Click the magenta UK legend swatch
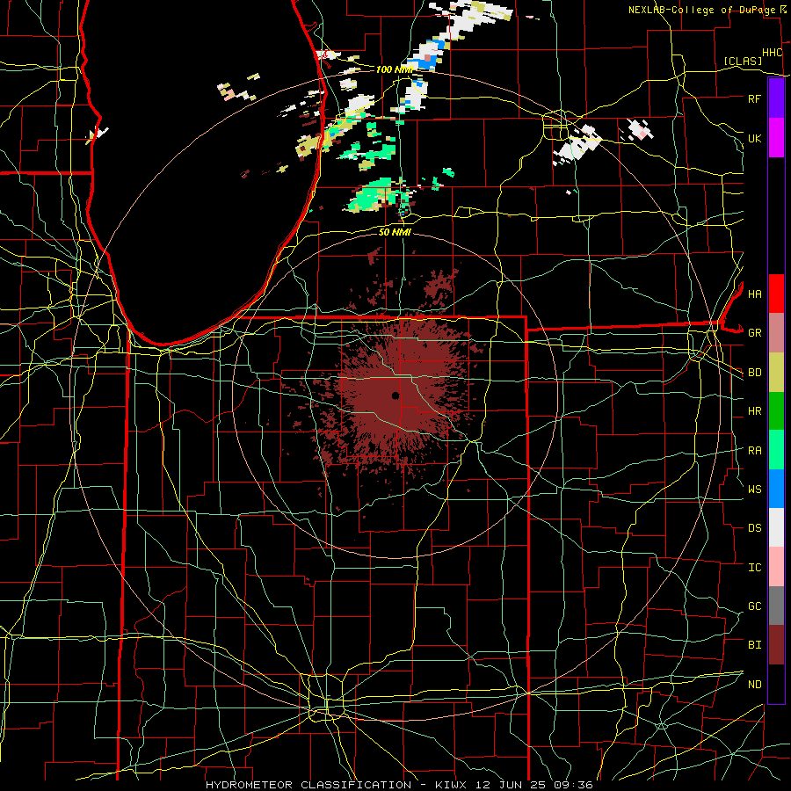The height and width of the screenshot is (791, 791). pyautogui.click(x=776, y=138)
